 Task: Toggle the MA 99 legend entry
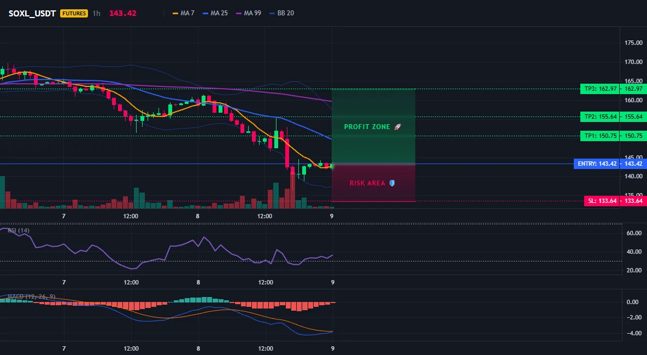pyautogui.click(x=249, y=13)
